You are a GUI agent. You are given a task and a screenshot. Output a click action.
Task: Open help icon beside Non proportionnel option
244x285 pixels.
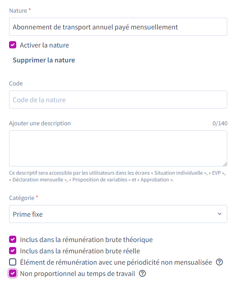click(142, 273)
